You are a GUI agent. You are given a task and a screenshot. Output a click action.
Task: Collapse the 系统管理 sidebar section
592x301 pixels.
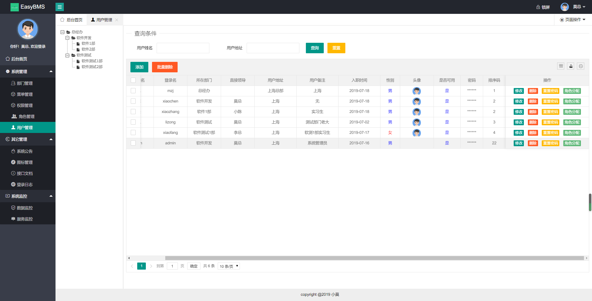point(28,71)
